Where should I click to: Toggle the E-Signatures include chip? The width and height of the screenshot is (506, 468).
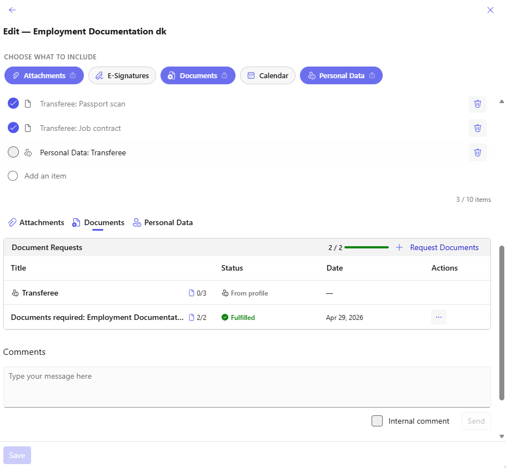[122, 75]
